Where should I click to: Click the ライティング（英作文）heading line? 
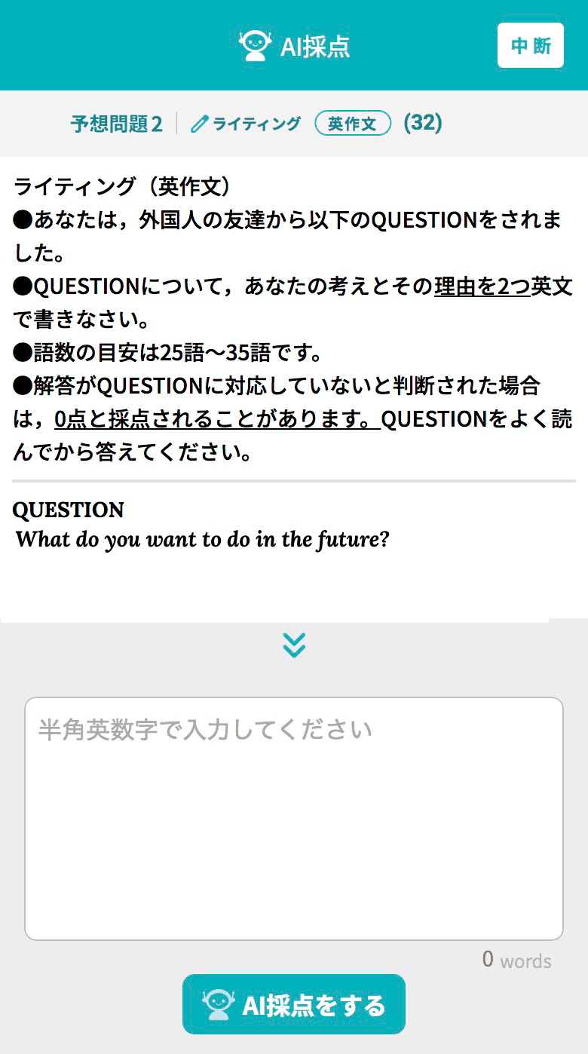point(122,187)
